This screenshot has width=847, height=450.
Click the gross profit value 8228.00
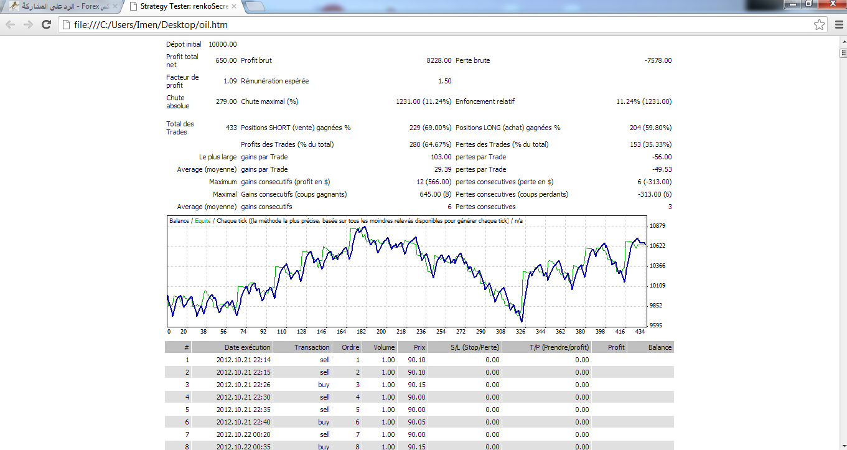[439, 60]
